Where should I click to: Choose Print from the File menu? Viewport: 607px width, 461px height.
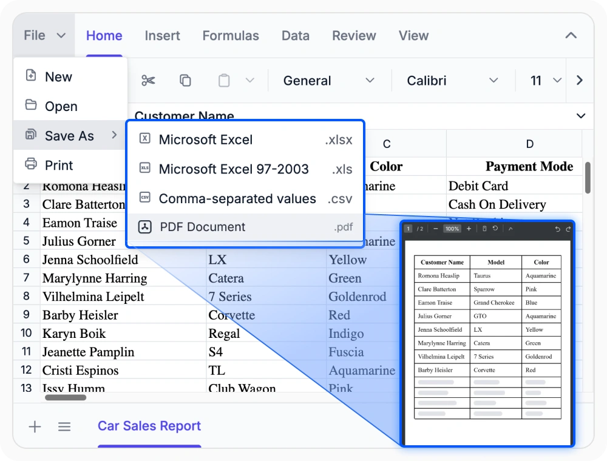tap(70, 165)
